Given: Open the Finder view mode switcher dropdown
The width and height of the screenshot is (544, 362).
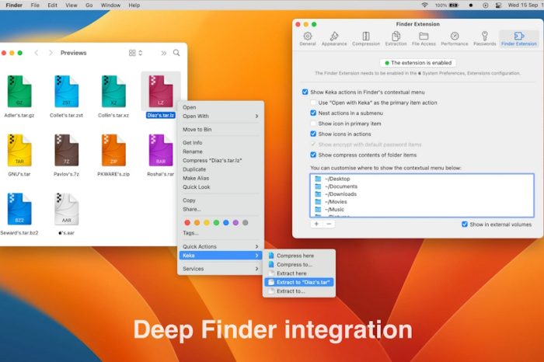Looking at the screenshot, I should click(135, 53).
